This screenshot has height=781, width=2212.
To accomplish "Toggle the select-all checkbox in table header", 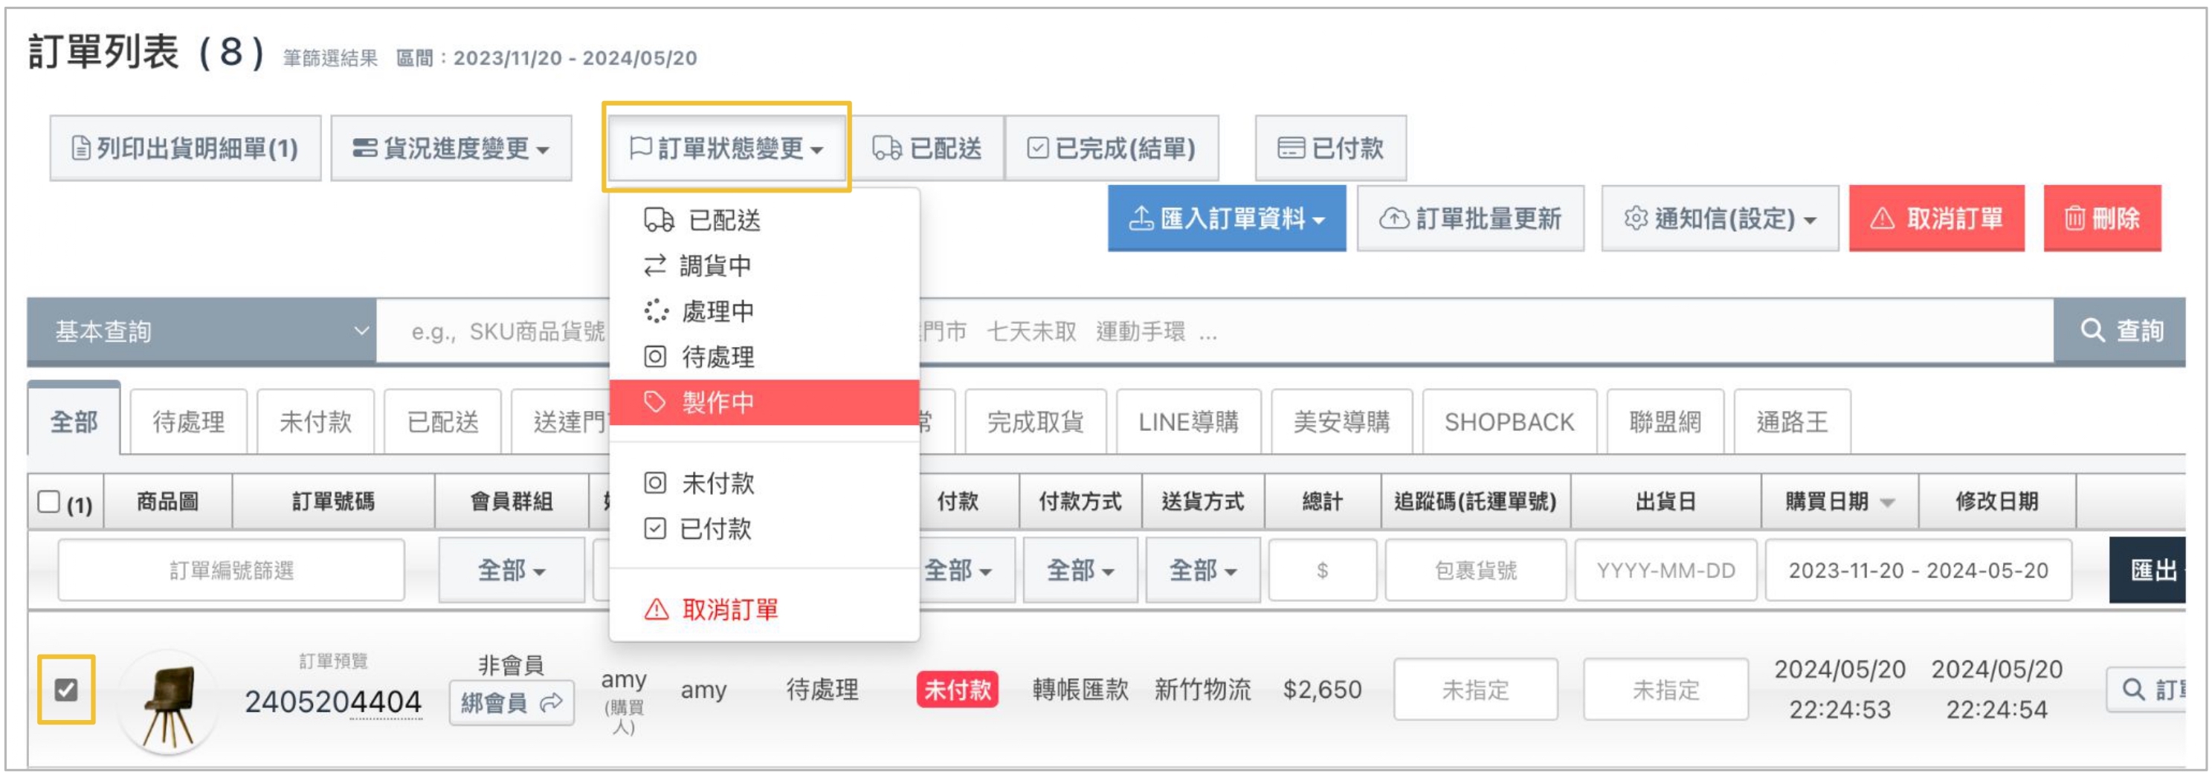I will [49, 501].
